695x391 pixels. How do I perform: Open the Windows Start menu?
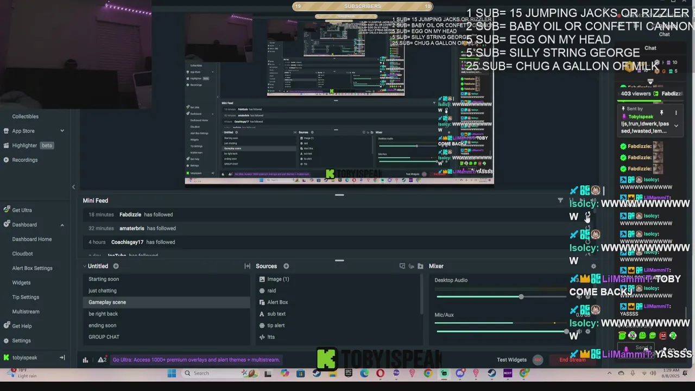[x=172, y=373]
